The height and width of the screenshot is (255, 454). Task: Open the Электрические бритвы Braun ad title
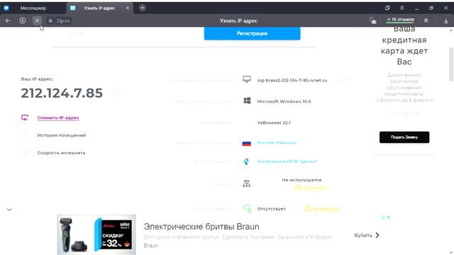201,227
